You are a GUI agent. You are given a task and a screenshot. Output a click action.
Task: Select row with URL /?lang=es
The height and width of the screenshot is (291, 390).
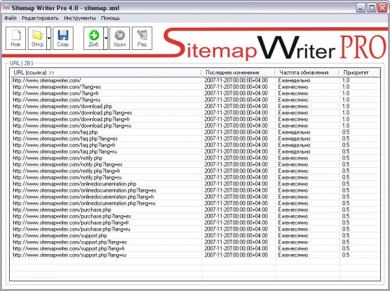(x=196, y=87)
